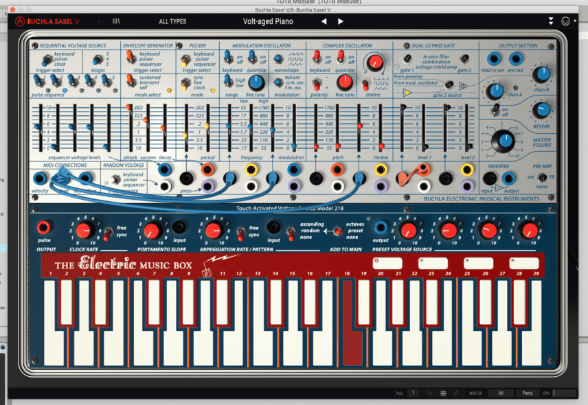588x405 pixels.
Task: Click the Envelope Generator attack slider
Action: (x=131, y=128)
